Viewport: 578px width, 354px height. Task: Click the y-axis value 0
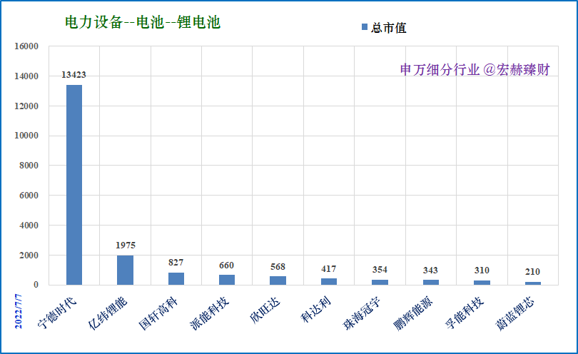coord(36,285)
